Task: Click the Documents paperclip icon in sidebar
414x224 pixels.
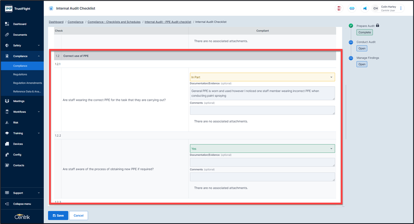Action: click(7, 35)
